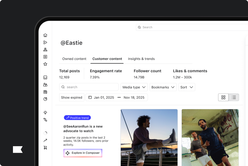Viewport: 248px width, 166px height.
Task: Open the hierarchy flow icon in sidebar
Action: [x=45, y=50]
